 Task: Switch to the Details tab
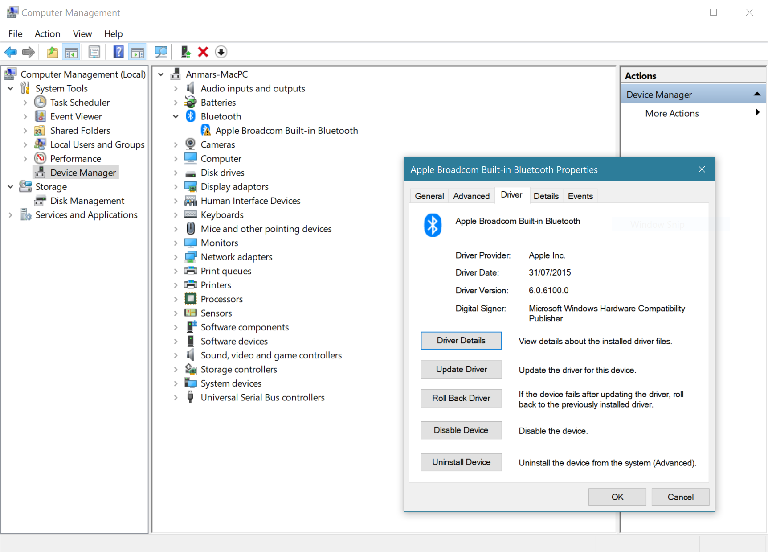click(x=546, y=196)
